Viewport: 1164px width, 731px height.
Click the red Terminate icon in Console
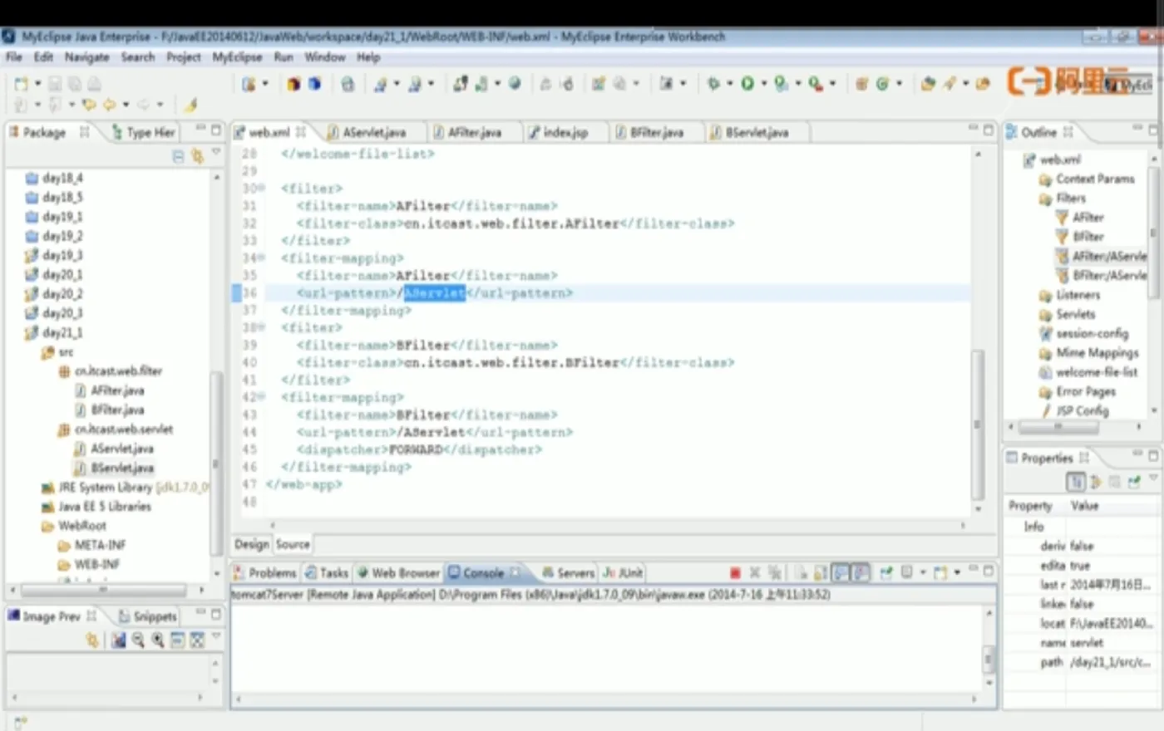[x=735, y=572]
